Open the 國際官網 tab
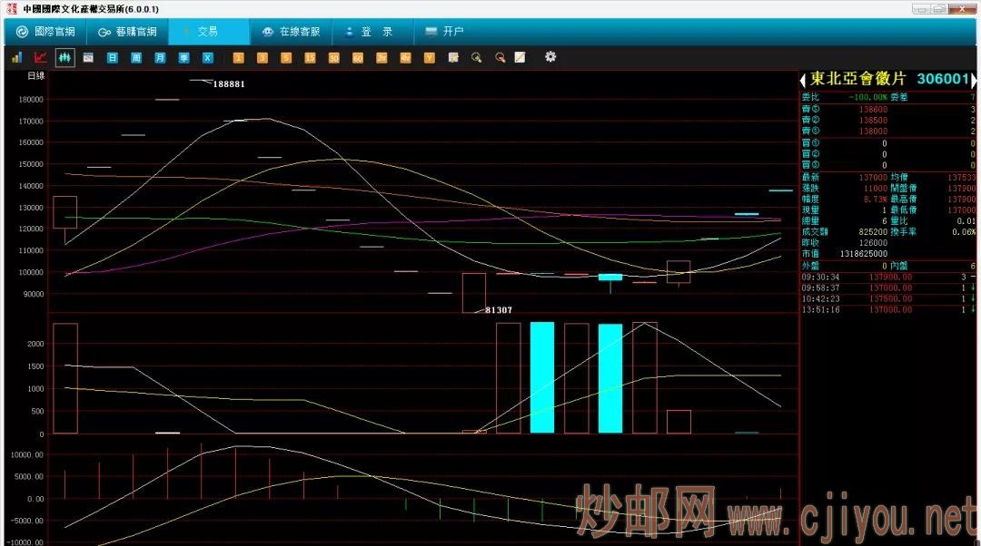 point(45,31)
